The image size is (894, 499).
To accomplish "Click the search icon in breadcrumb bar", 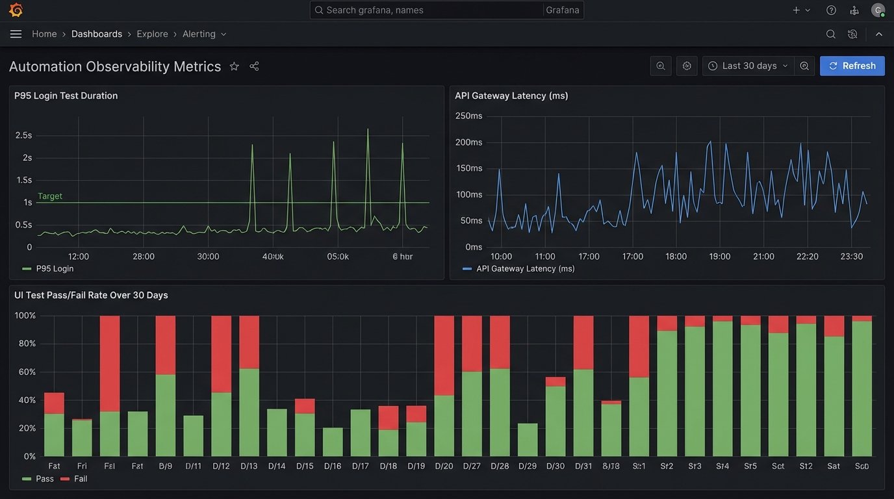I will pyautogui.click(x=830, y=34).
